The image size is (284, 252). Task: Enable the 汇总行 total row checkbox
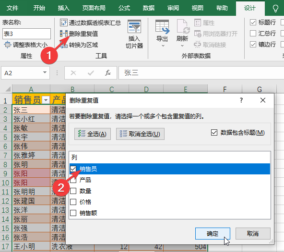point(253,33)
